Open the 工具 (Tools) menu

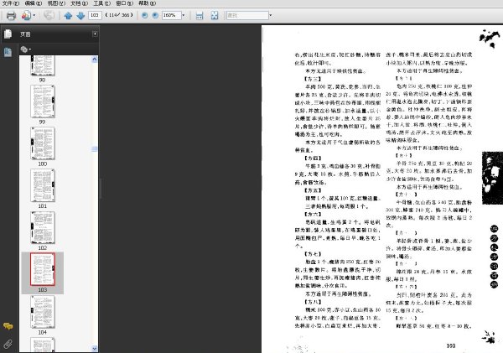coord(101,3)
